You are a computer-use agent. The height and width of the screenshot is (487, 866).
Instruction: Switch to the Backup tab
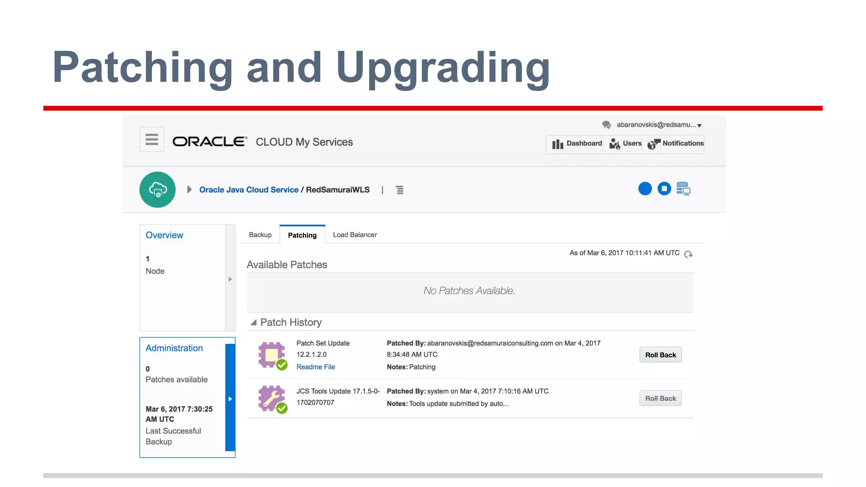tap(260, 235)
